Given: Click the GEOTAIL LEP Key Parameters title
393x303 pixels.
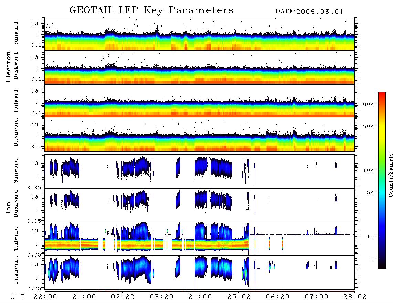Looking at the screenshot, I should 151,10.
